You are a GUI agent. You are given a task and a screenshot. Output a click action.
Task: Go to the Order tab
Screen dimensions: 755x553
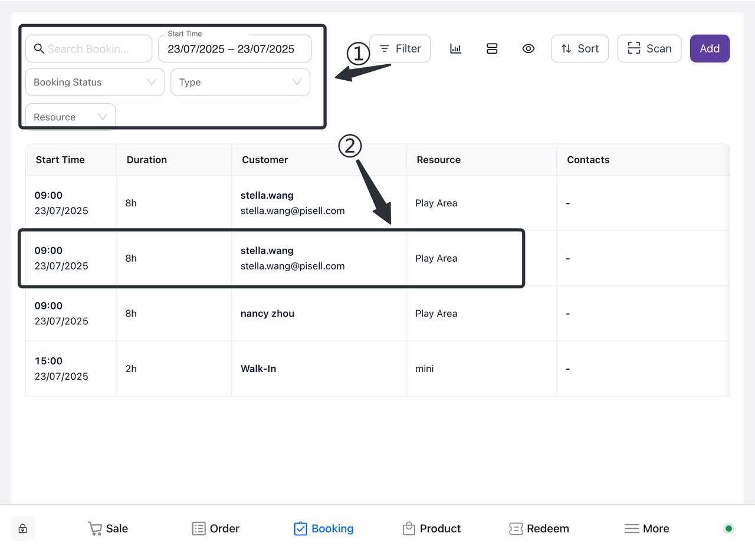[x=216, y=529]
